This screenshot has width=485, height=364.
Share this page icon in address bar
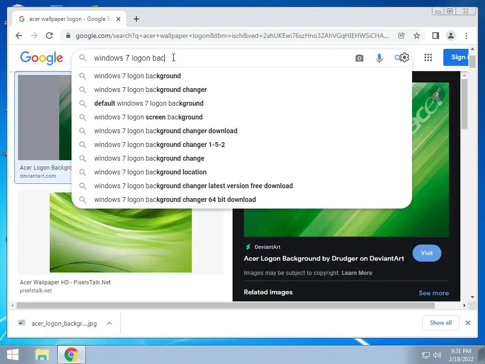pos(402,36)
